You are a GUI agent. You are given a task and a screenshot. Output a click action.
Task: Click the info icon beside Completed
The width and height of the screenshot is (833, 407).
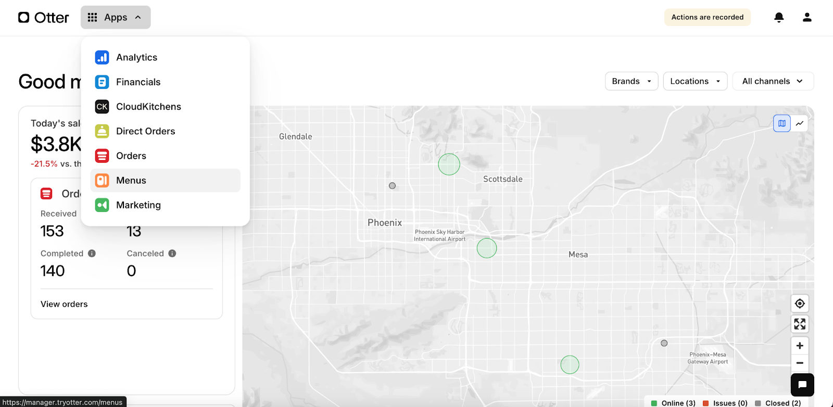point(92,254)
